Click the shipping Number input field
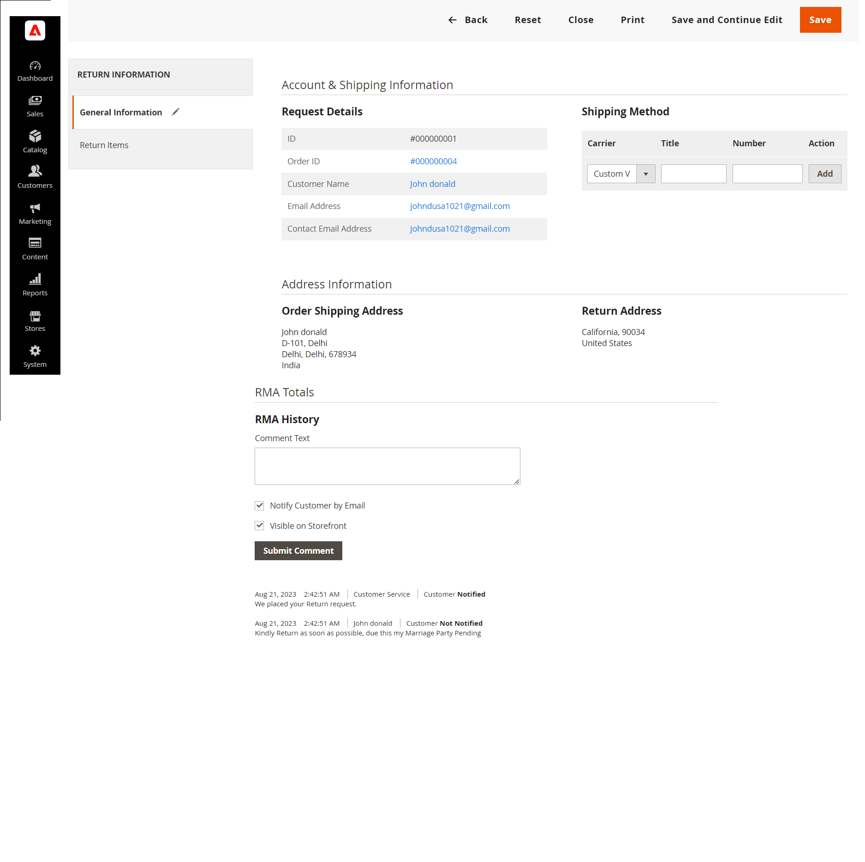This screenshot has width=865, height=862. (767, 174)
